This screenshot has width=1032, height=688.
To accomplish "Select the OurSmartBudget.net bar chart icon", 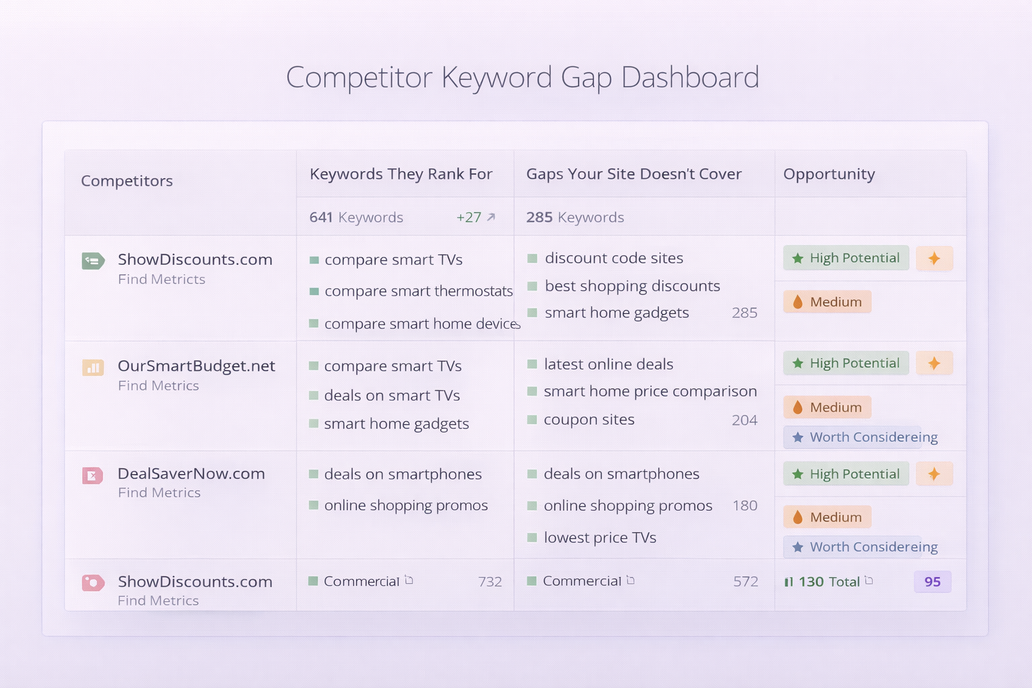I will click(92, 367).
